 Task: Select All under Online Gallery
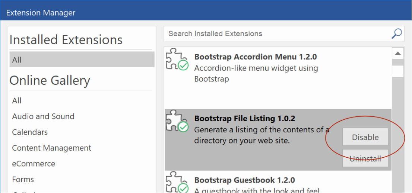(x=17, y=100)
